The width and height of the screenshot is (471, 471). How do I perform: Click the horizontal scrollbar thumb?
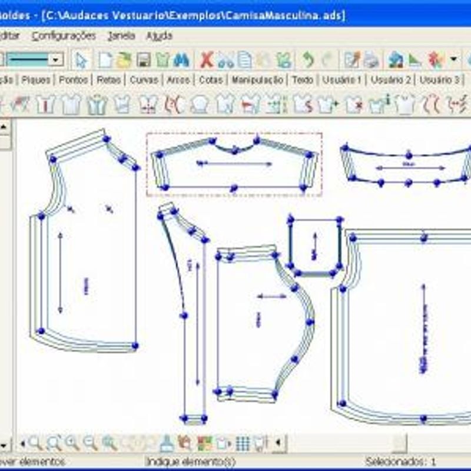point(399,443)
